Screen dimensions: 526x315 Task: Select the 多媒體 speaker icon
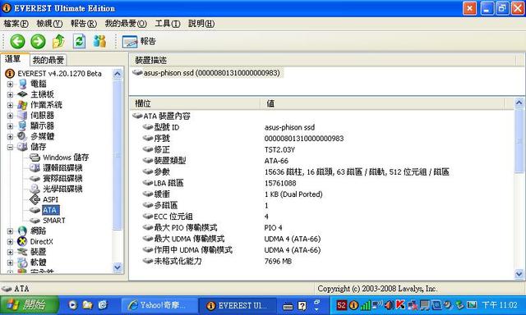(x=22, y=136)
